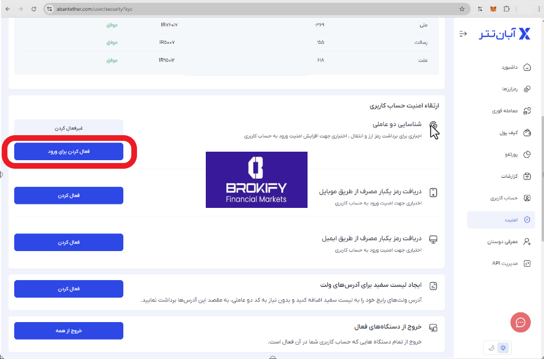The image size is (544, 359).
Task: Select the رمزارزها cryptocurrencies icon in the sidebar
Action: pyautogui.click(x=526, y=89)
